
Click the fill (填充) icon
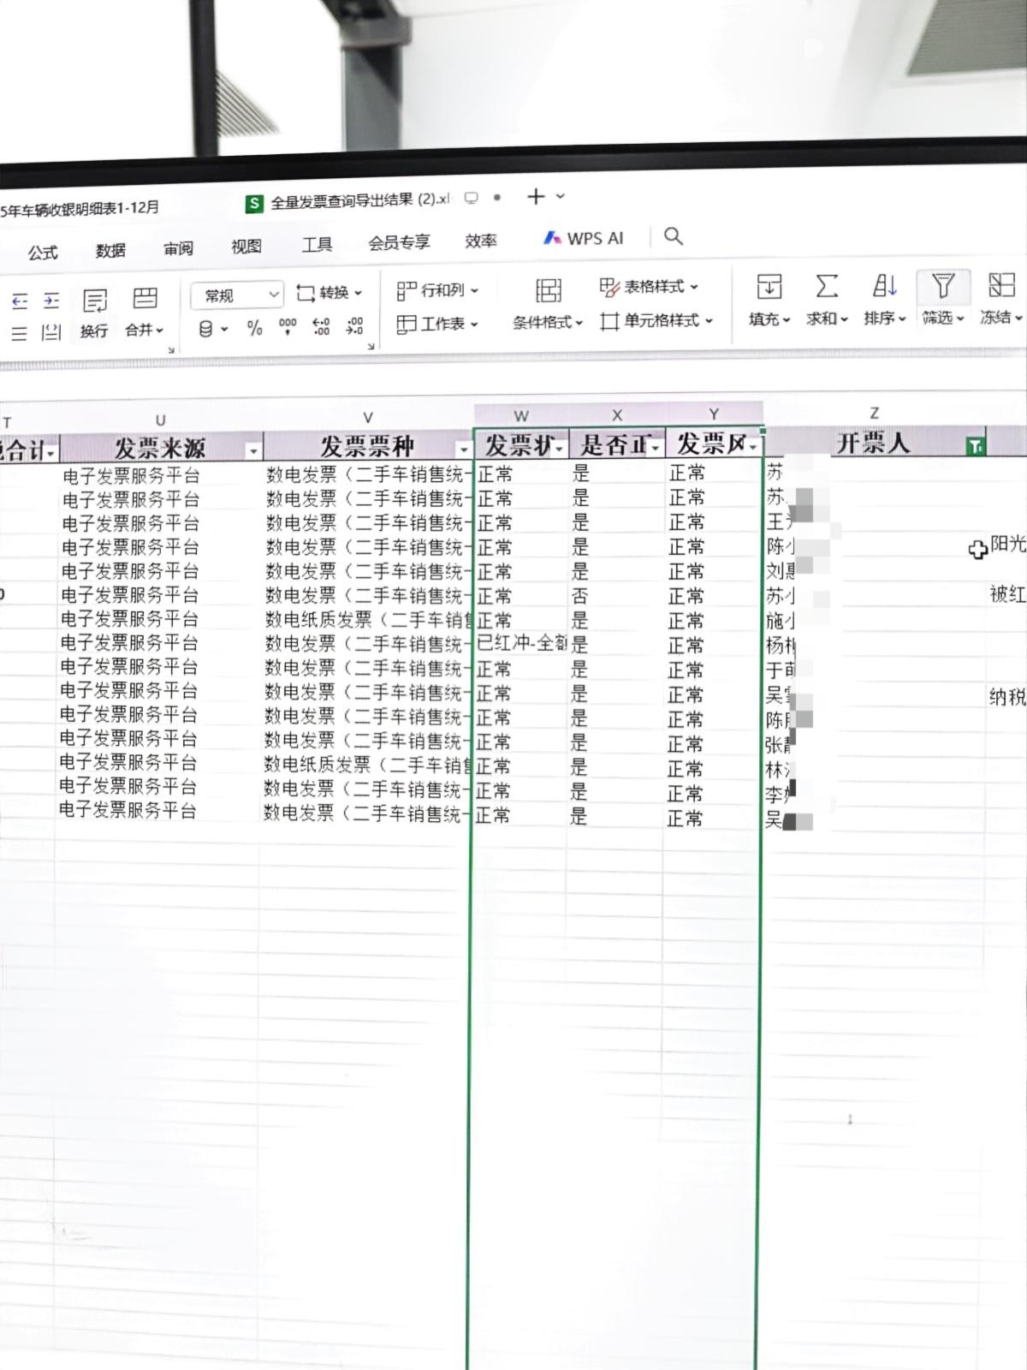(769, 287)
